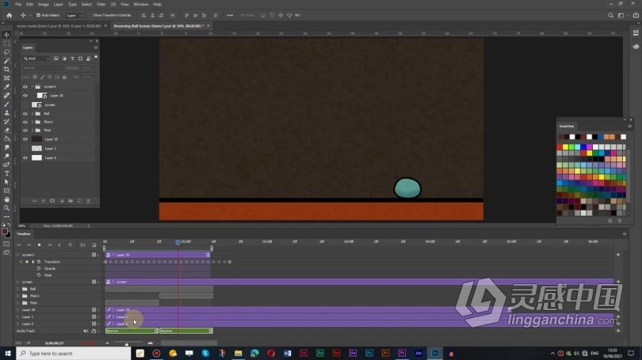Select the Zoom tool in toolbar
Image resolution: width=642 pixels, height=360 pixels.
(x=6, y=208)
